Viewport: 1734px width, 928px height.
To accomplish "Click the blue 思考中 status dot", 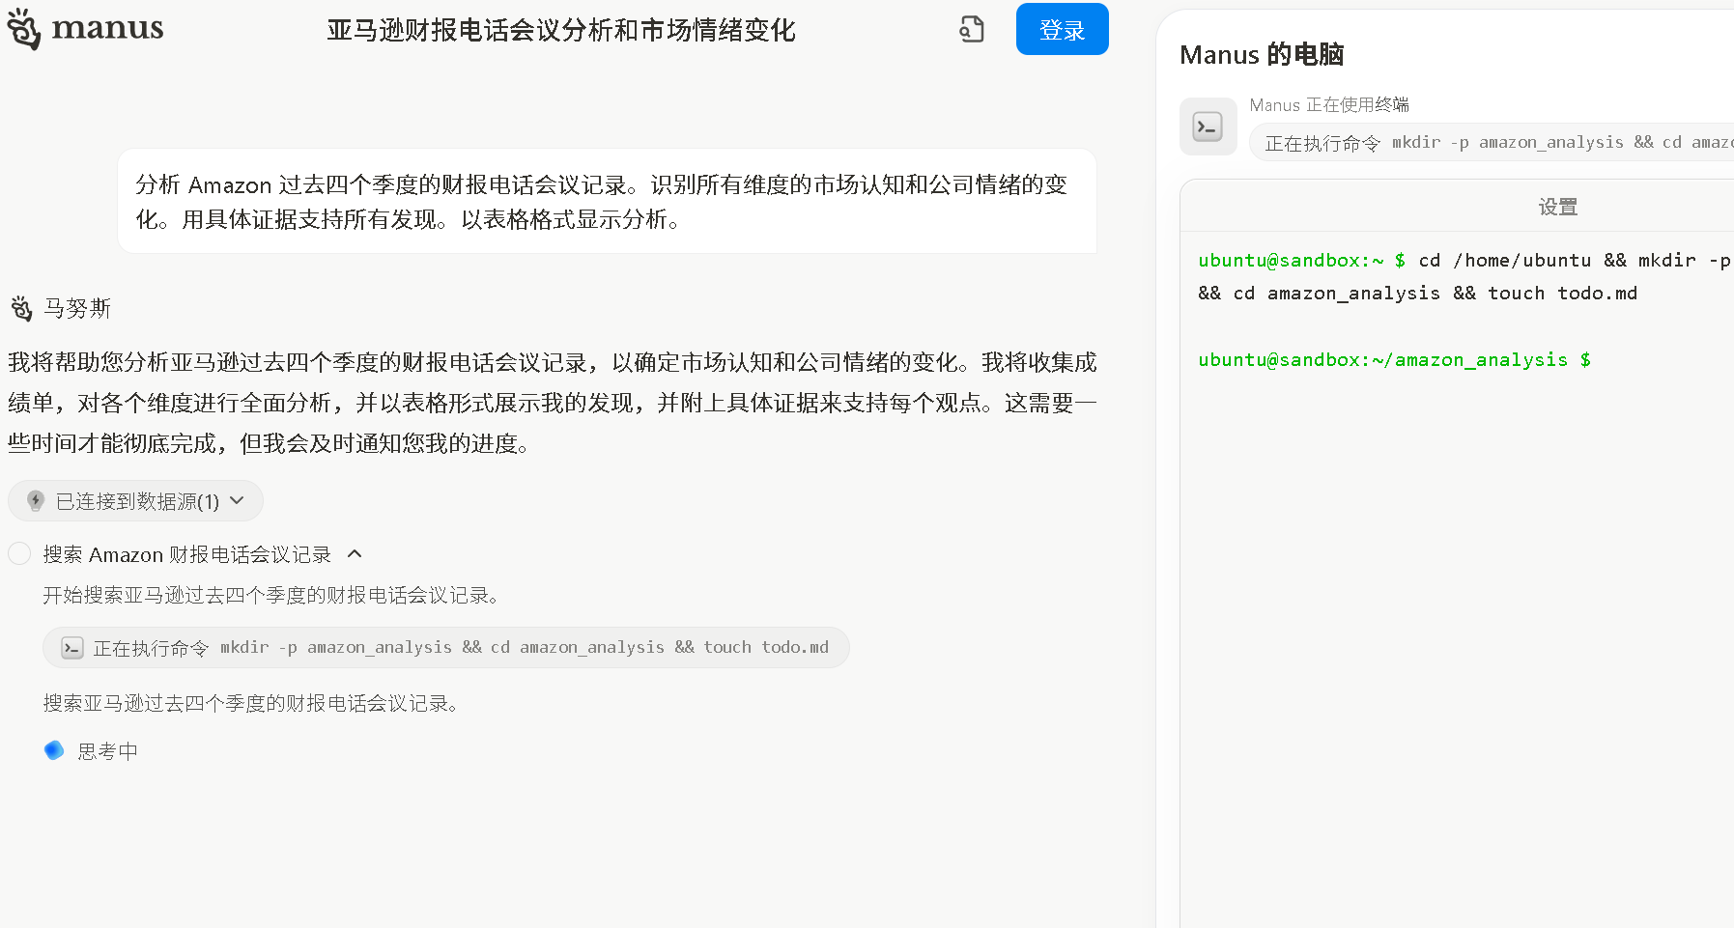I will (54, 750).
